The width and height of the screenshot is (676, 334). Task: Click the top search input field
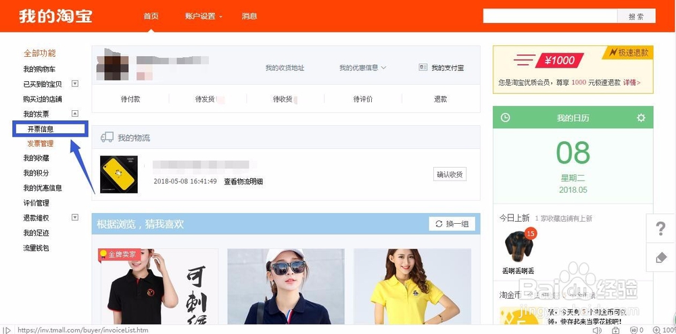pos(550,16)
